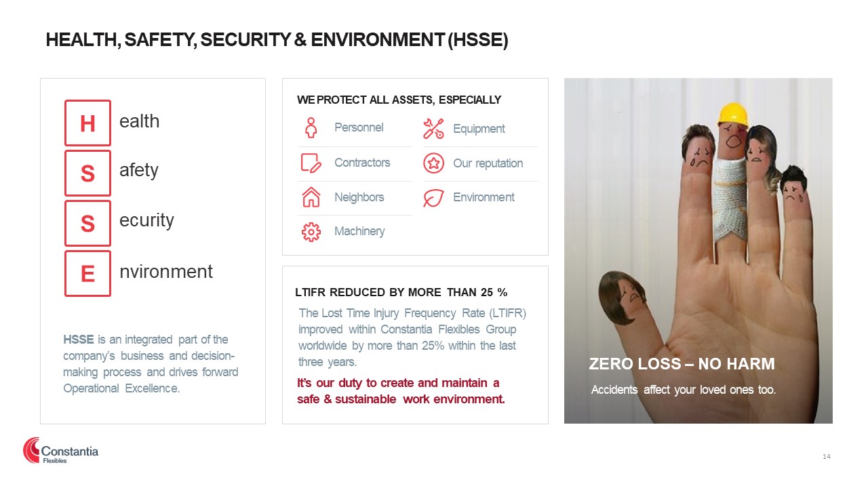This screenshot has width=868, height=488.
Task: Click the Contractors notepad icon
Action: tap(311, 163)
